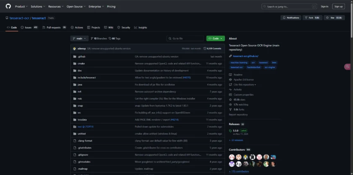Open the snap folder
Screen dimensions: 353x175
[x=80, y=106]
